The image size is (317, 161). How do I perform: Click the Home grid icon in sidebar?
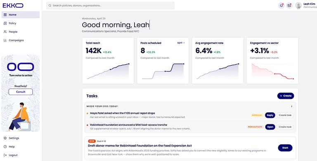[x=5, y=15]
